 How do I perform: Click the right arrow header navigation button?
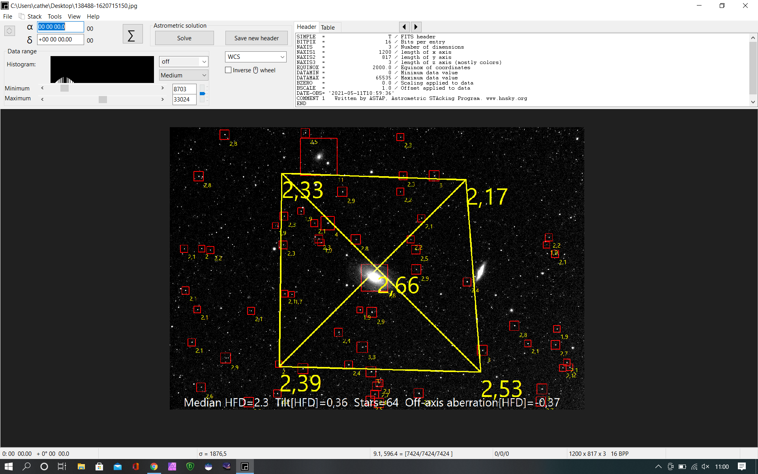click(416, 27)
